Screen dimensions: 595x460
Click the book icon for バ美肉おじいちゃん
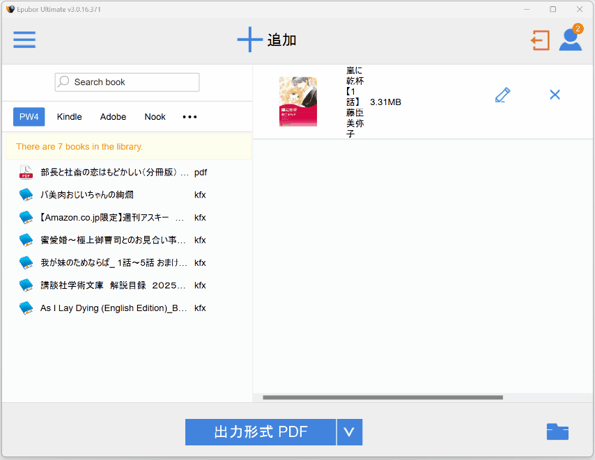pos(26,195)
